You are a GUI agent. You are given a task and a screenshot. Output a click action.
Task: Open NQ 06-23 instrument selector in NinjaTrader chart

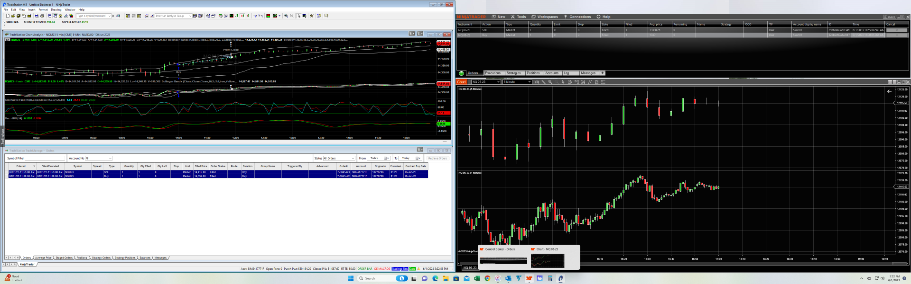(x=486, y=82)
